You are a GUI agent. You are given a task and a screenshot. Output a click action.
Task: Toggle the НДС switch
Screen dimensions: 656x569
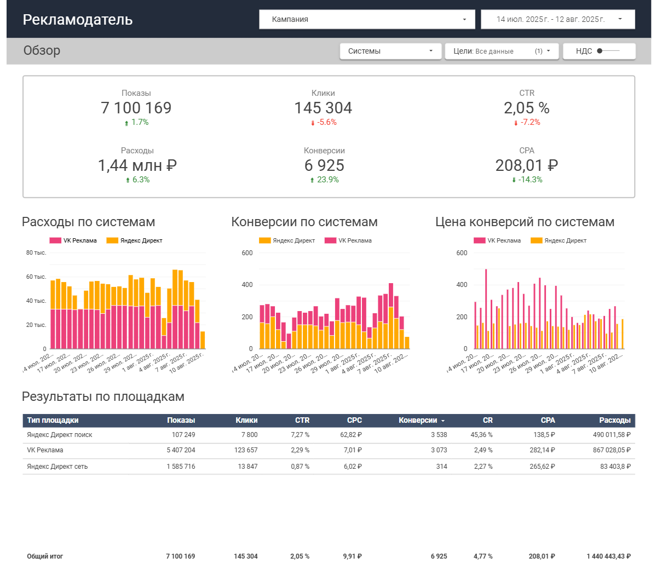(x=607, y=51)
